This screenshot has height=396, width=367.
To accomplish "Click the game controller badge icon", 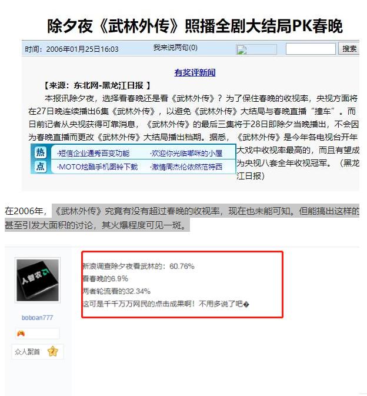I will (x=21, y=334).
